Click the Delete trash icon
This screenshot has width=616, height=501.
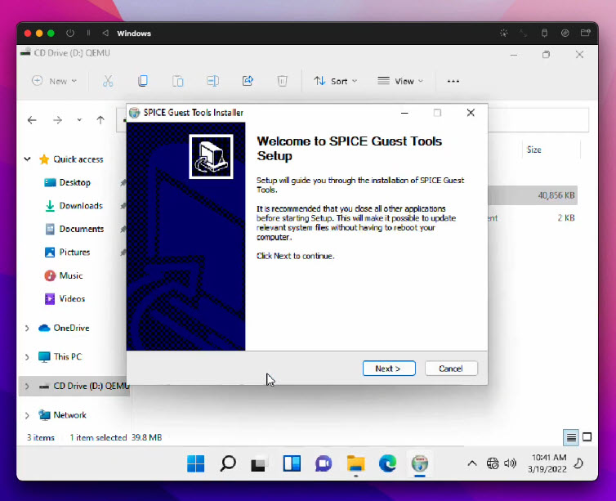click(x=282, y=81)
